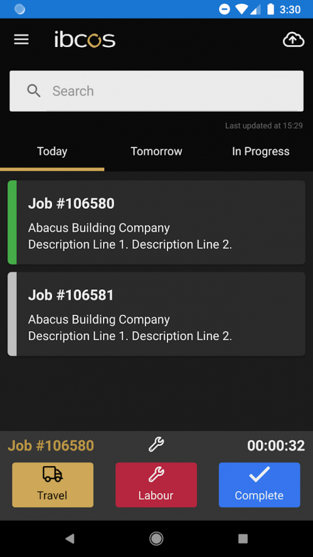This screenshot has width=313, height=557.
Task: Mark job done with Complete button
Action: [260, 485]
